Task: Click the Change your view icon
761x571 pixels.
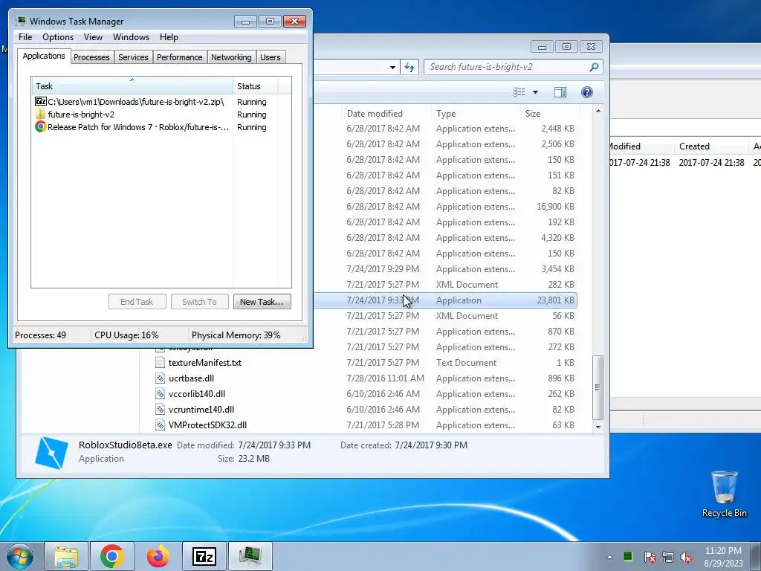Action: click(519, 91)
